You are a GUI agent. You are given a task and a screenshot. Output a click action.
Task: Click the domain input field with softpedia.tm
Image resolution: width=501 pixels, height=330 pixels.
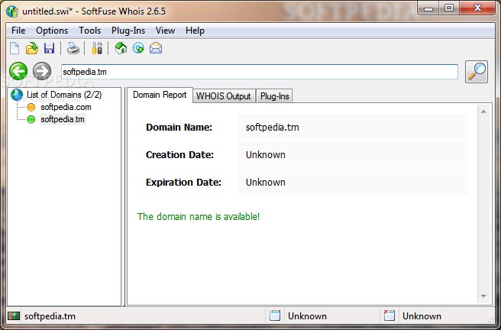pyautogui.click(x=260, y=72)
